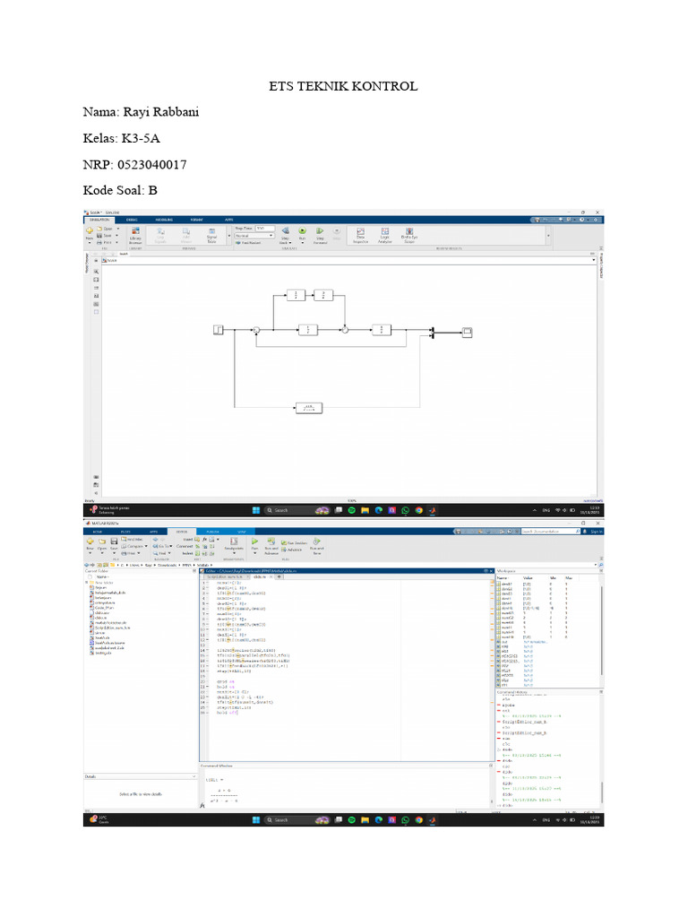Click Run Section button in MATLAB Editor

tap(294, 542)
